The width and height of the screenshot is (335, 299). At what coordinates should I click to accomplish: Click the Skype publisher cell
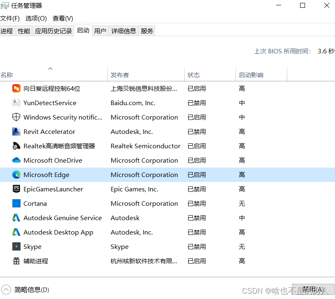[x=120, y=246]
